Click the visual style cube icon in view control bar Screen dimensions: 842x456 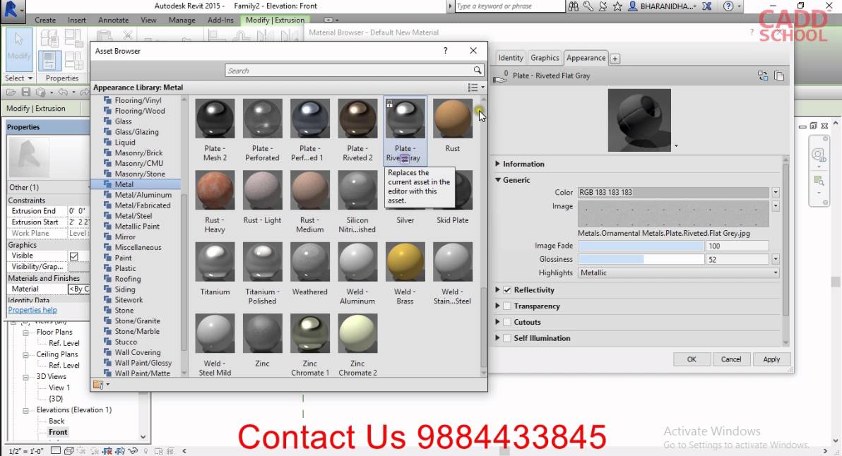coord(69,451)
